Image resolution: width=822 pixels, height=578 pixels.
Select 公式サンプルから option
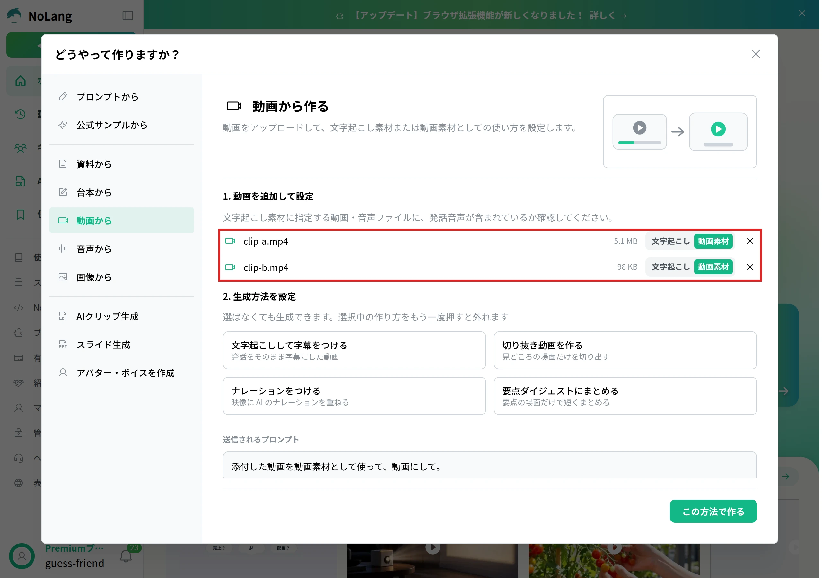point(122,125)
